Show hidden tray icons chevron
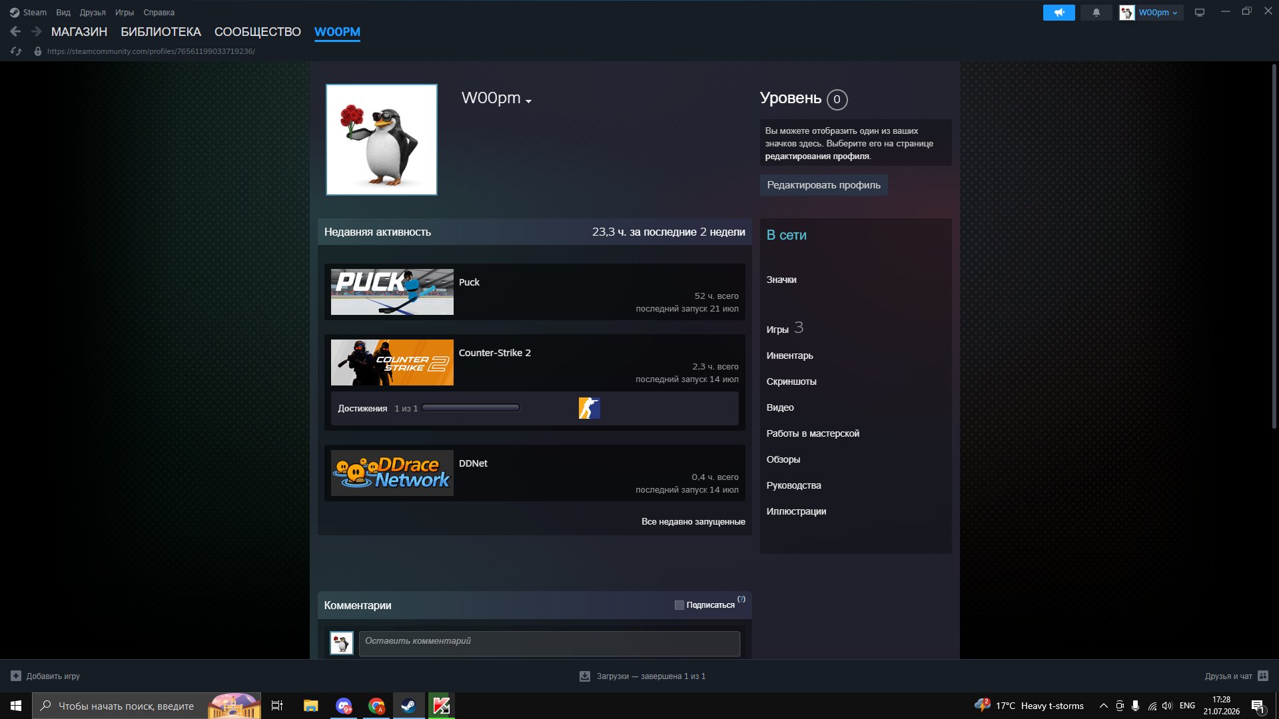 [1103, 706]
